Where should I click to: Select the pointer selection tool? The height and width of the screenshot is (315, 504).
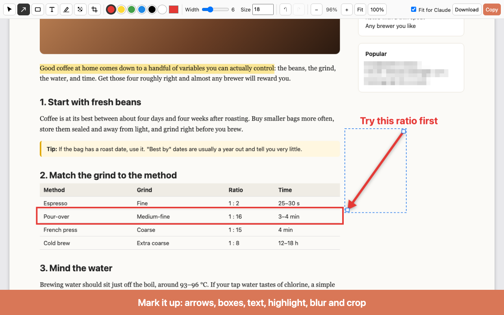(x=9, y=9)
